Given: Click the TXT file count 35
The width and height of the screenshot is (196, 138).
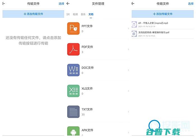Looking at the screenshot, I should pyautogui.click(x=83, y=114).
